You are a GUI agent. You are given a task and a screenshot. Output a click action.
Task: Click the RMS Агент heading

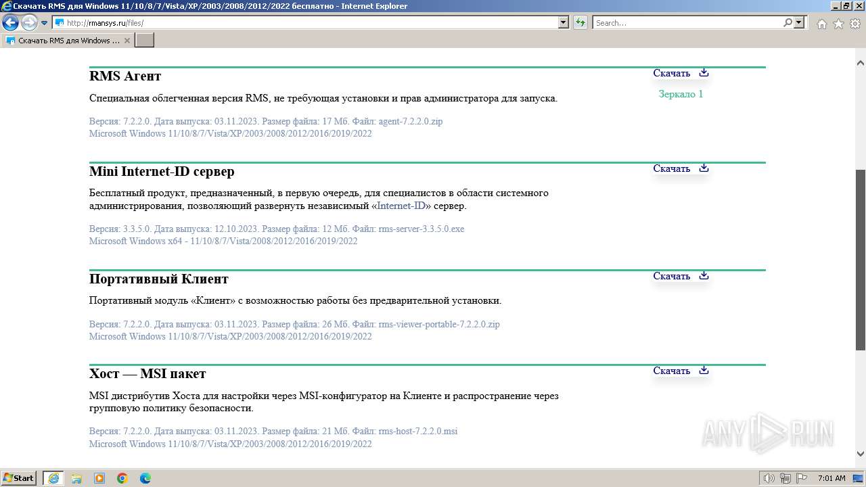pos(125,76)
